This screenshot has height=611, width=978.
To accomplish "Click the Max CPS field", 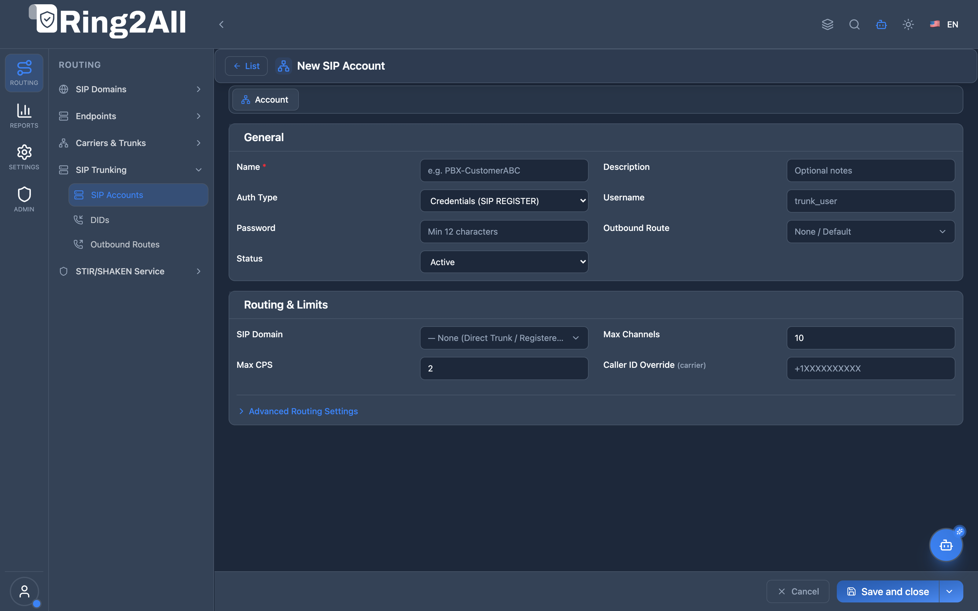I will (x=504, y=368).
